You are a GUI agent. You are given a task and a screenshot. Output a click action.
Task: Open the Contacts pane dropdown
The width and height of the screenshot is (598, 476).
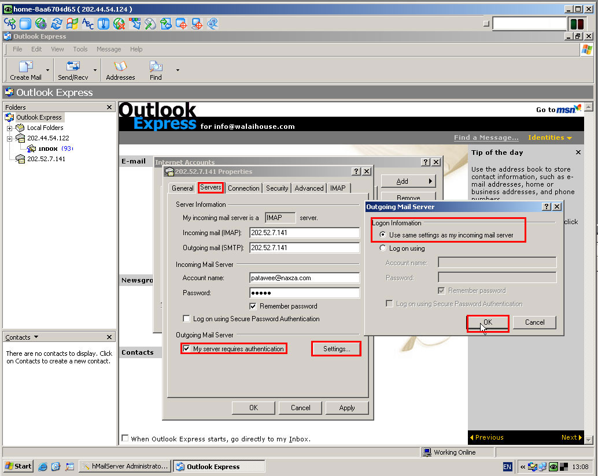(x=36, y=337)
